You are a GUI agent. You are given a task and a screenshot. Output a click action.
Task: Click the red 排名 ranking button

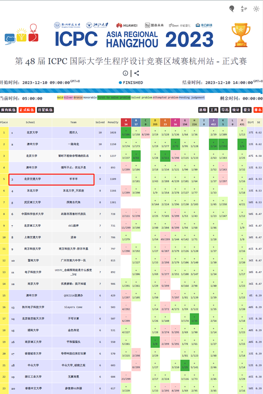point(258,110)
